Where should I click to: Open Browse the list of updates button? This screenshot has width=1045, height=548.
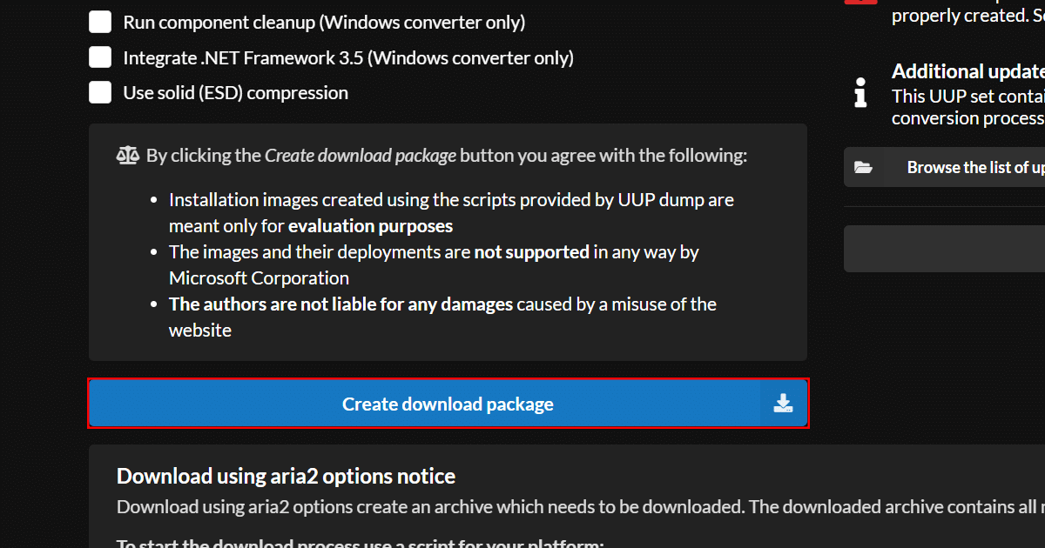[x=967, y=167]
